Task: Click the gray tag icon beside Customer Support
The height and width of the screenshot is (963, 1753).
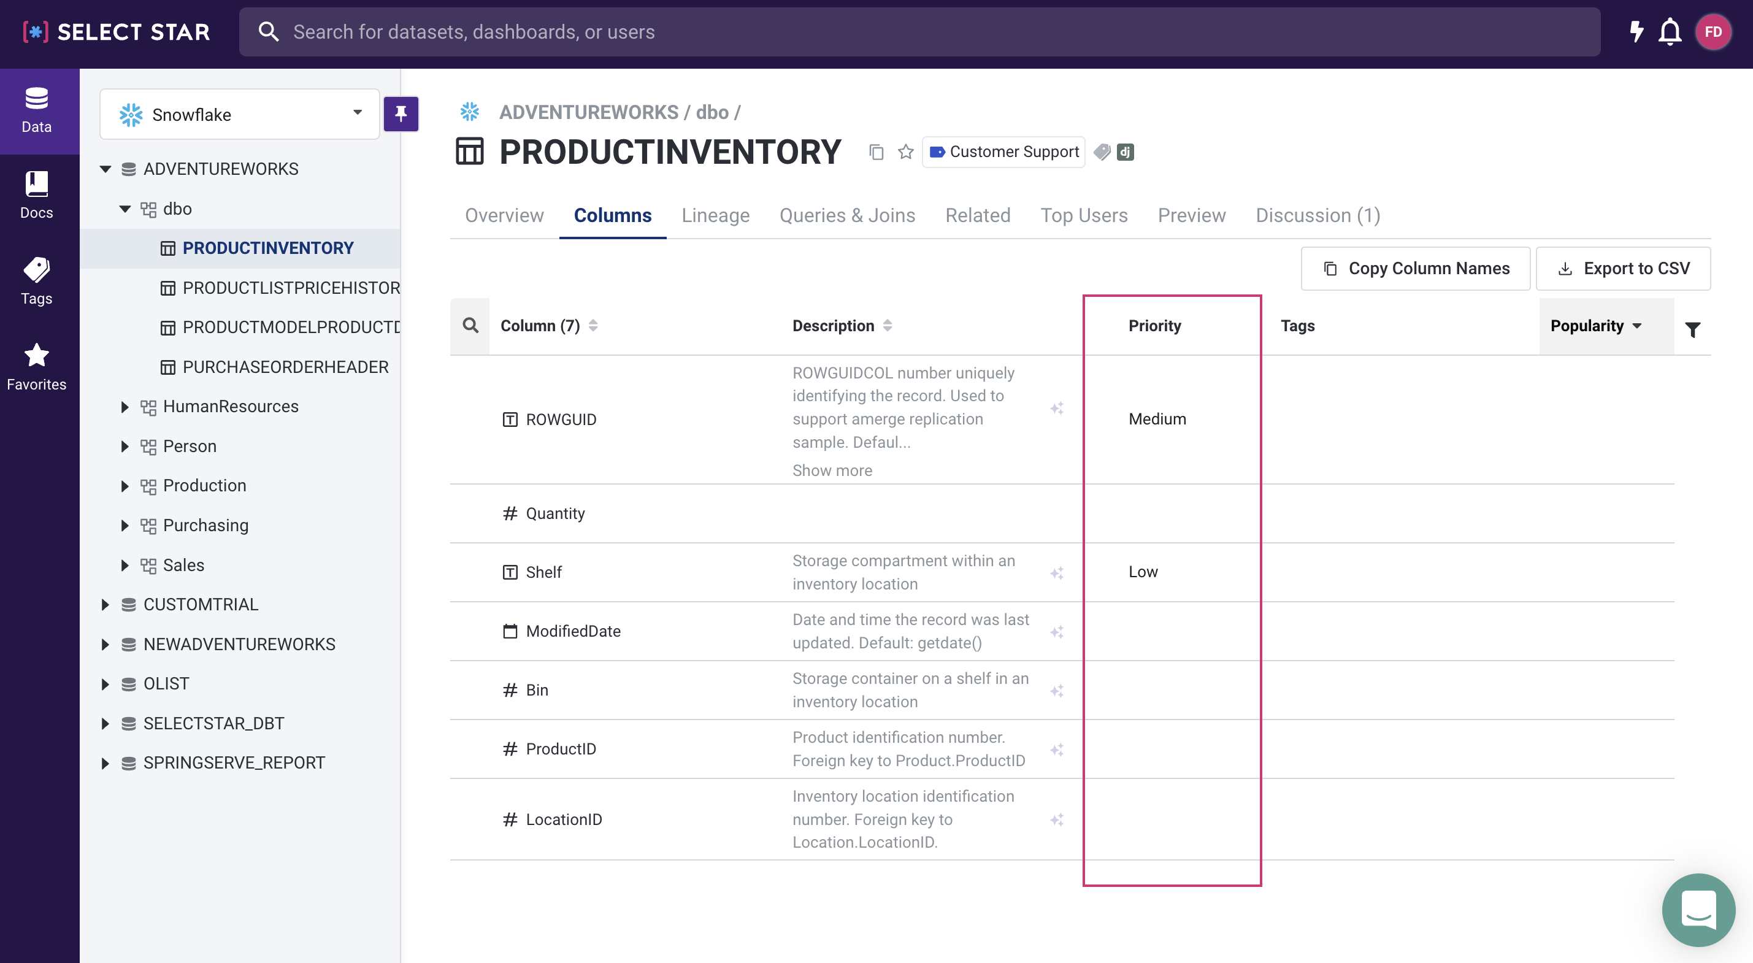Action: 1102,152
